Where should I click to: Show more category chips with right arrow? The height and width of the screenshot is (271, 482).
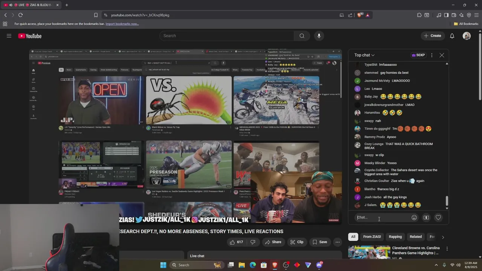443,237
